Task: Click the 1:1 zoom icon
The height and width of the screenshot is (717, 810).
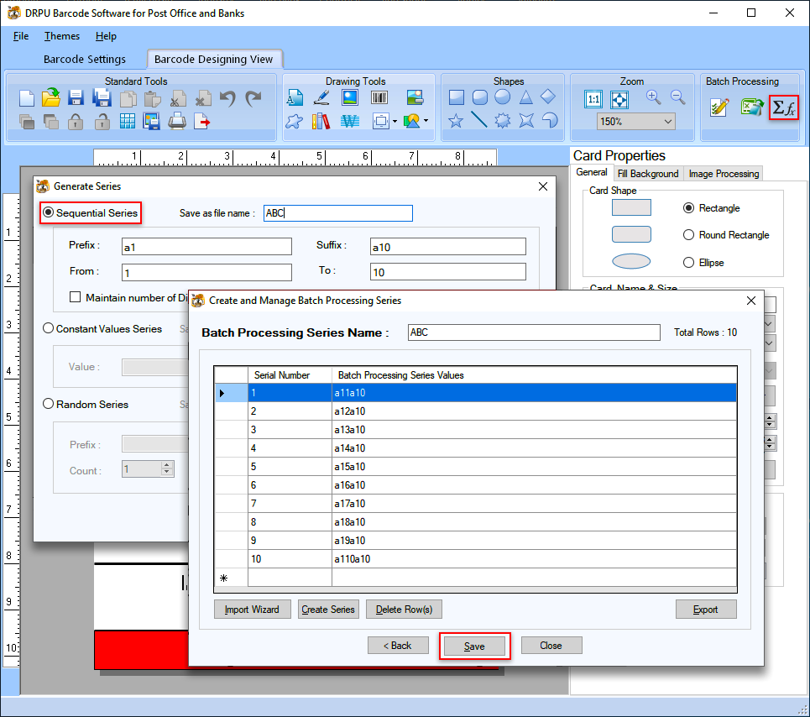Action: coord(593,99)
